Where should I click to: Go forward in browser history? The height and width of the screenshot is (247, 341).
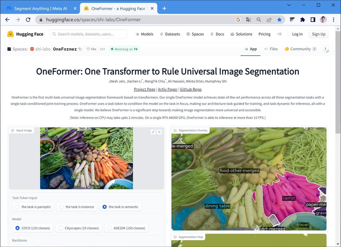[x=18, y=20]
